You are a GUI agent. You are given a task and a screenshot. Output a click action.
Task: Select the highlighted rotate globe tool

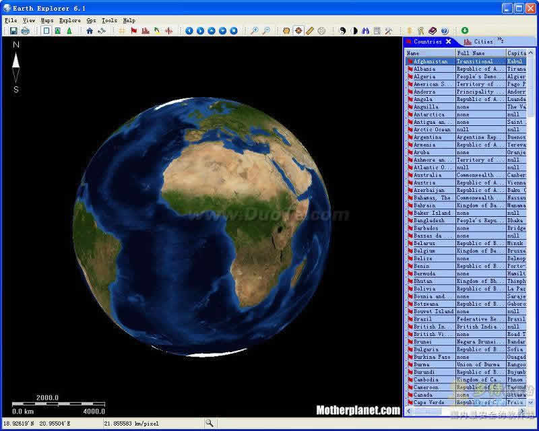point(298,31)
